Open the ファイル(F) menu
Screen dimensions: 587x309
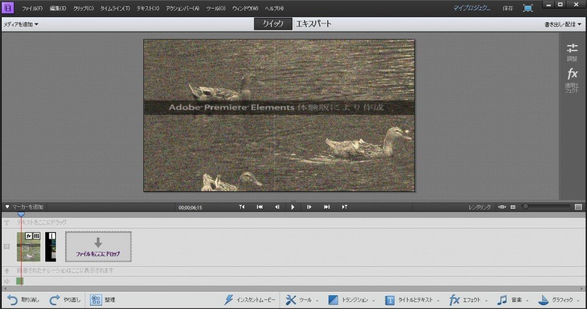pyautogui.click(x=32, y=8)
